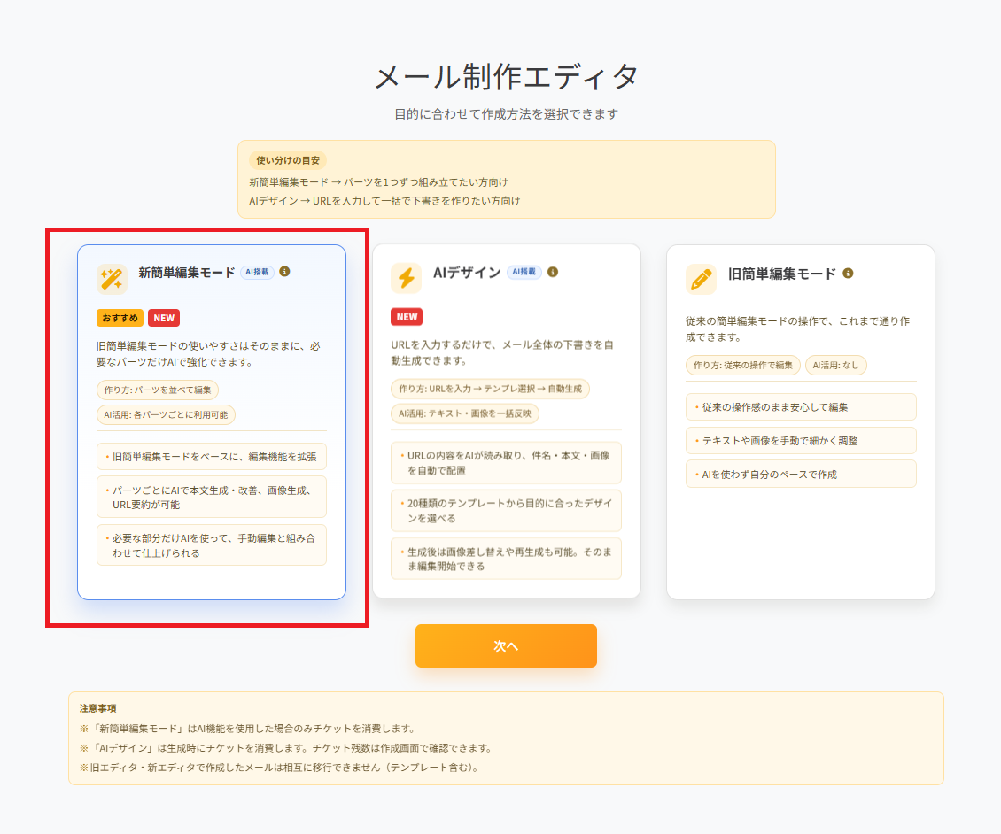Click the lightning bolt icon on AIデザイン card

[404, 279]
